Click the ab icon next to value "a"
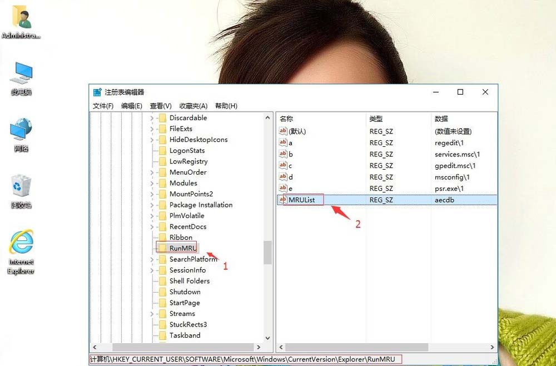556x366 pixels. 282,142
